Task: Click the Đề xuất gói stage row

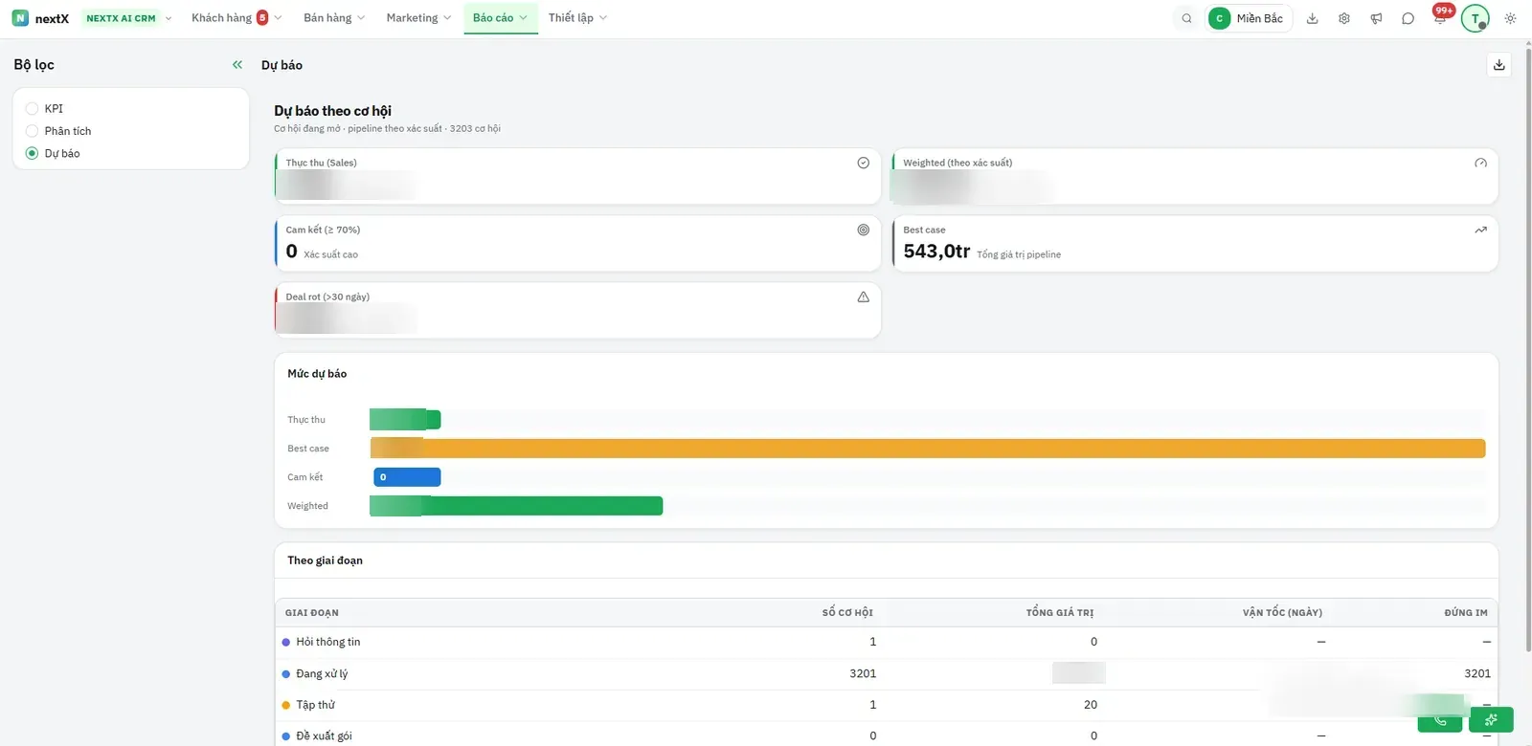Action: [887, 735]
